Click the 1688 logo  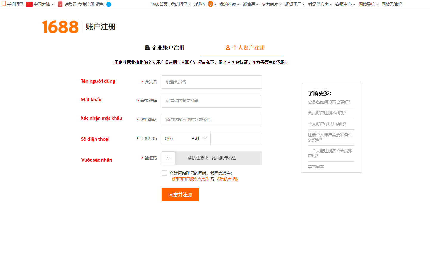point(60,27)
